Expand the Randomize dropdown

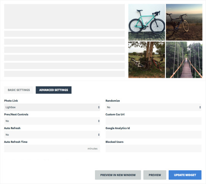(x=153, y=107)
